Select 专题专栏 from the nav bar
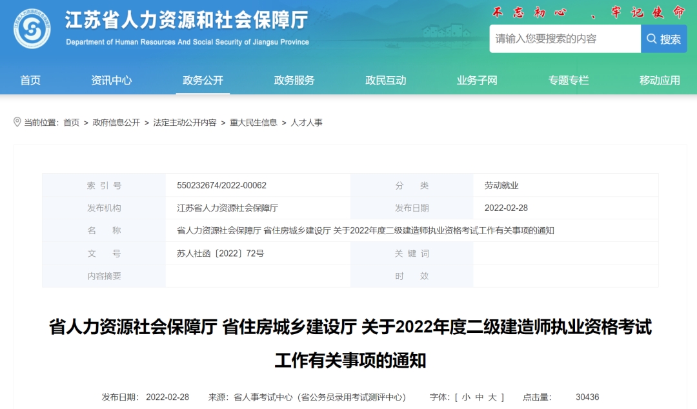Screen dimensions: 697x409 tap(567, 80)
